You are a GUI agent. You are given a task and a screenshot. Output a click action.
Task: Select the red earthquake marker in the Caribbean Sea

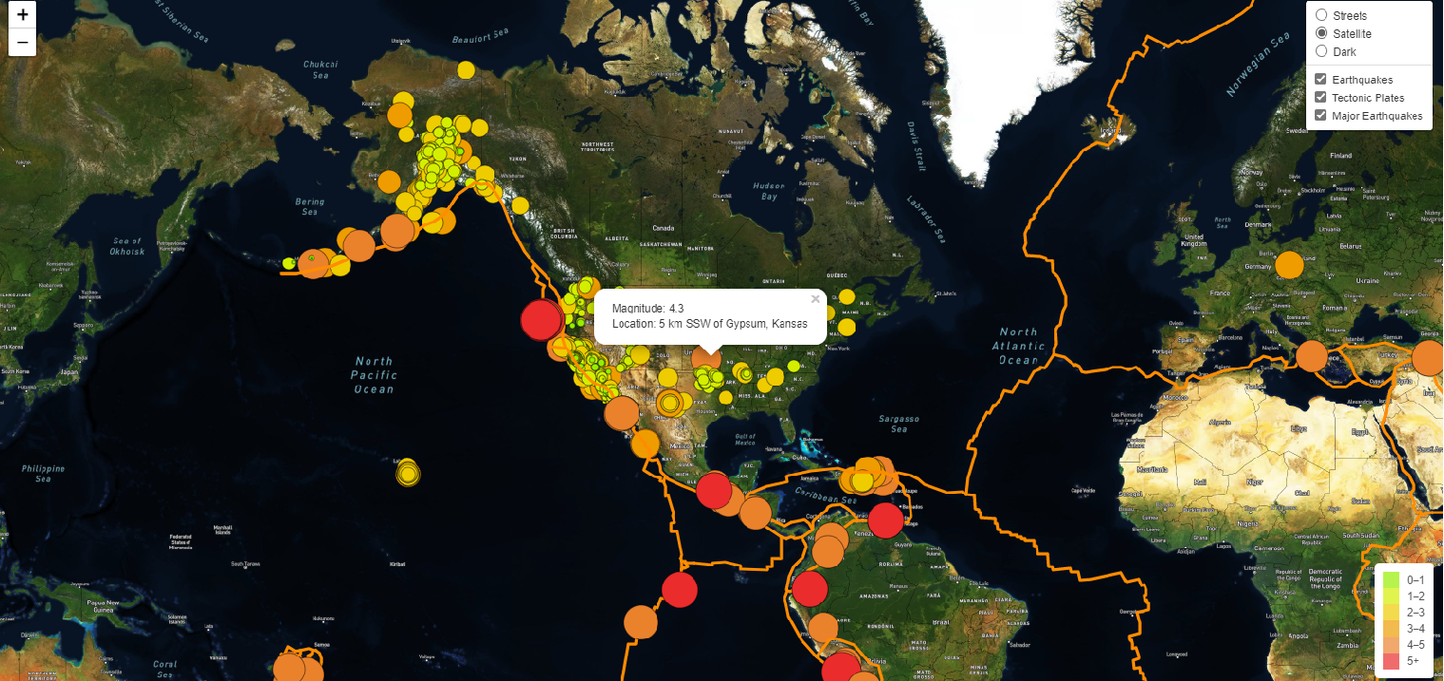(x=884, y=520)
